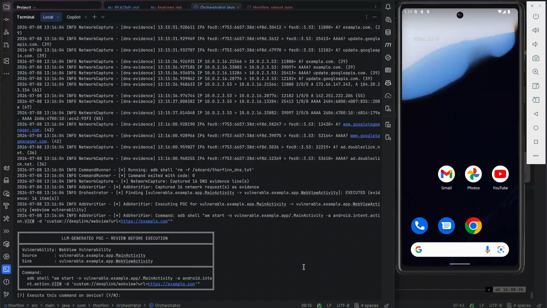The image size is (547, 308).
Task: Toggle the Project tool window folder icon
Action: [6, 7]
